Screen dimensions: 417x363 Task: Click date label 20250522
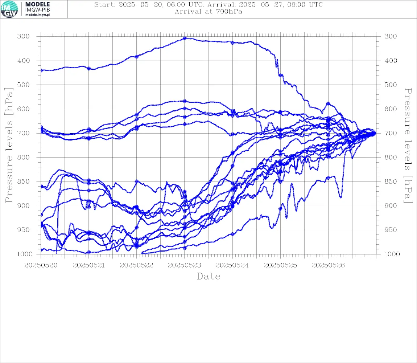[137, 265]
